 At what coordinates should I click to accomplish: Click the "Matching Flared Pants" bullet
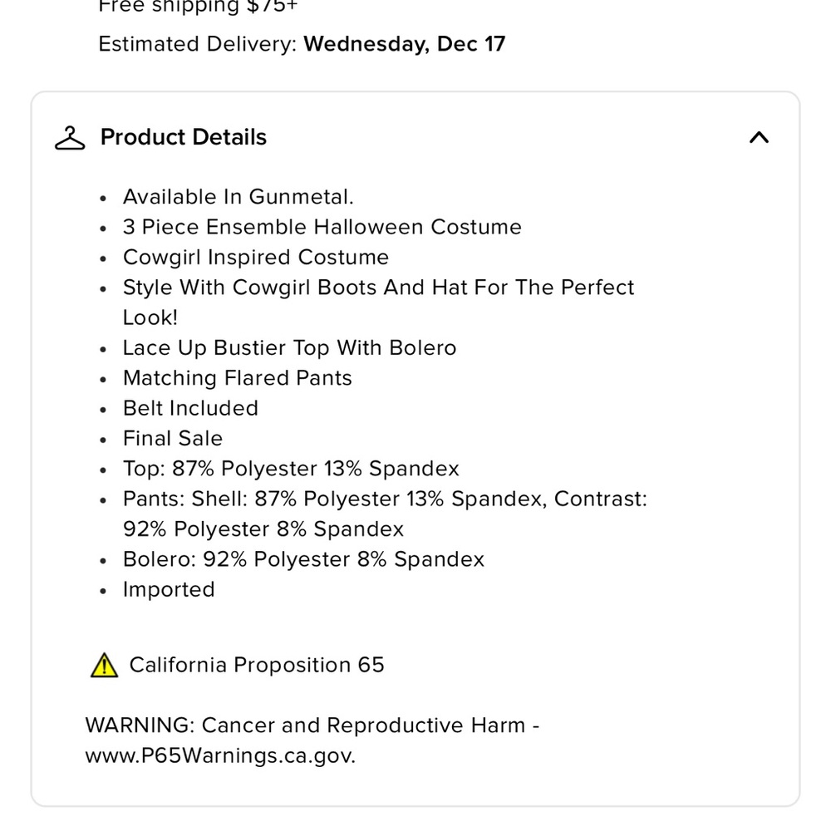237,378
